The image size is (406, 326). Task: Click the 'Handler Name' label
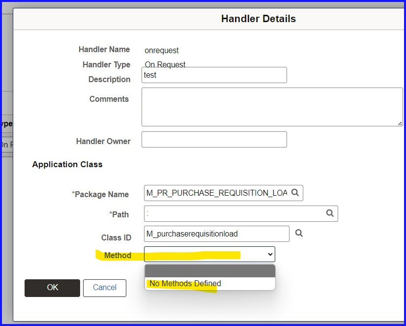click(x=104, y=49)
